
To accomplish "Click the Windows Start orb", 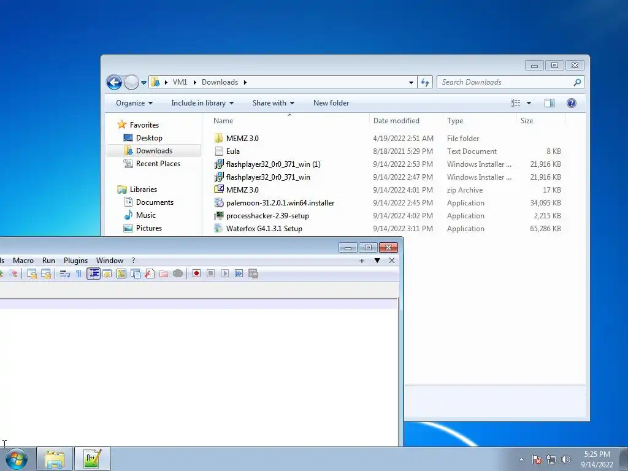I will 17,459.
